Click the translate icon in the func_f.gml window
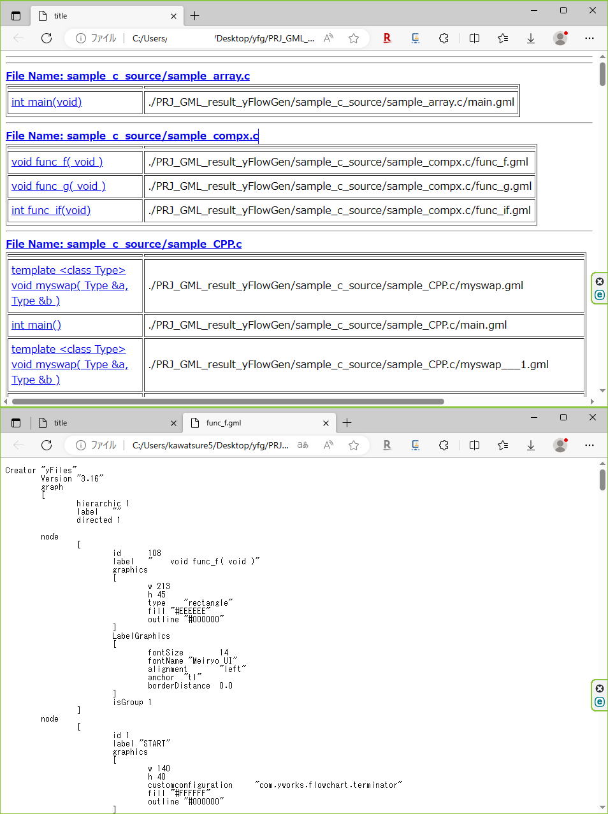The width and height of the screenshot is (608, 814). tap(303, 445)
